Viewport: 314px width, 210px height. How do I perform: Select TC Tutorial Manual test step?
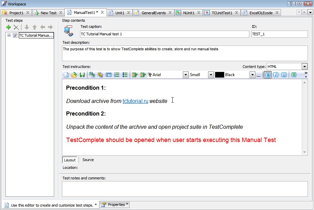pyautogui.click(x=36, y=36)
